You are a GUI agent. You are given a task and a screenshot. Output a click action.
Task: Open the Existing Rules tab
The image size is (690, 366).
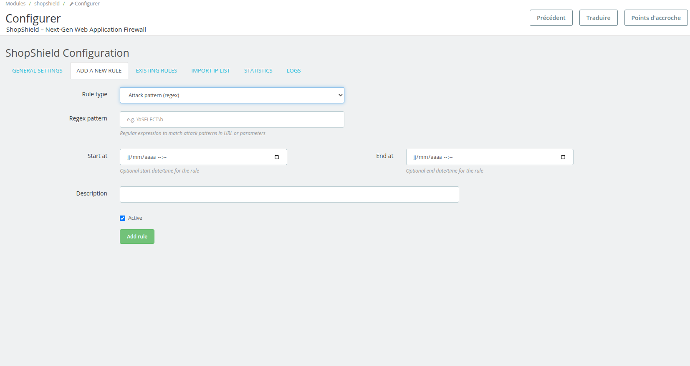click(157, 71)
